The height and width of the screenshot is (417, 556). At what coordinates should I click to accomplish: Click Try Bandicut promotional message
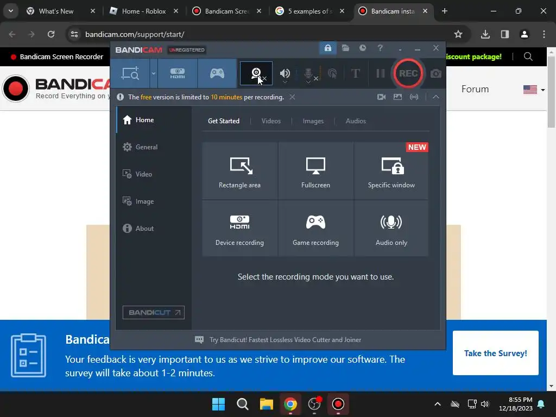coord(278,340)
